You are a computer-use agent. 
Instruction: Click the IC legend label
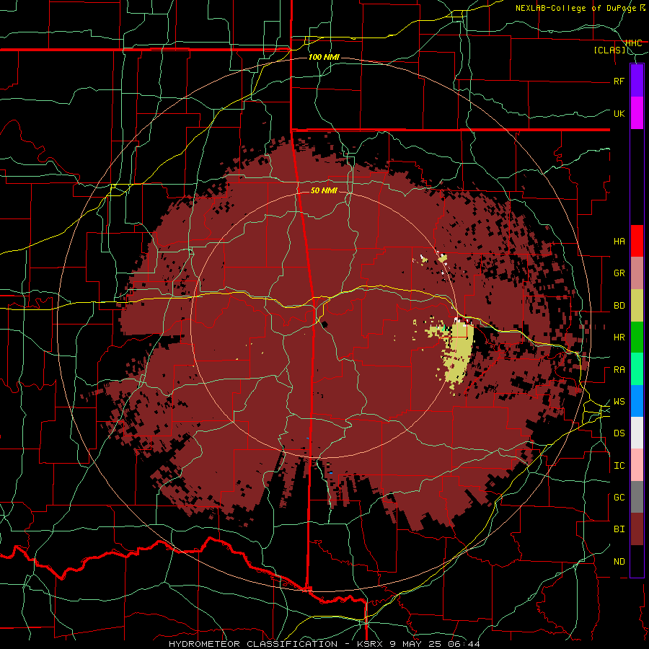tap(619, 466)
